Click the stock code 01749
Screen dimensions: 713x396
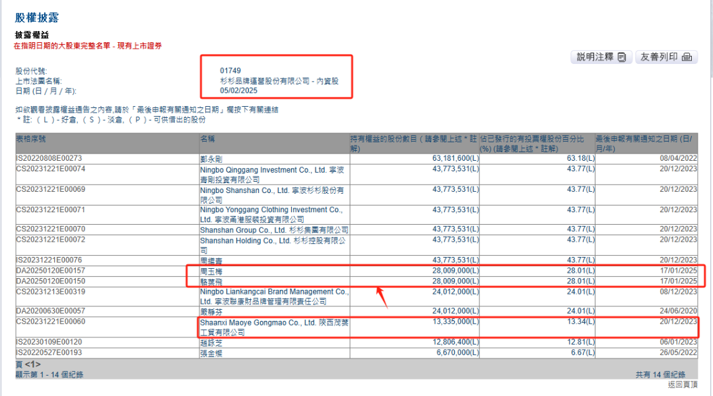230,71
